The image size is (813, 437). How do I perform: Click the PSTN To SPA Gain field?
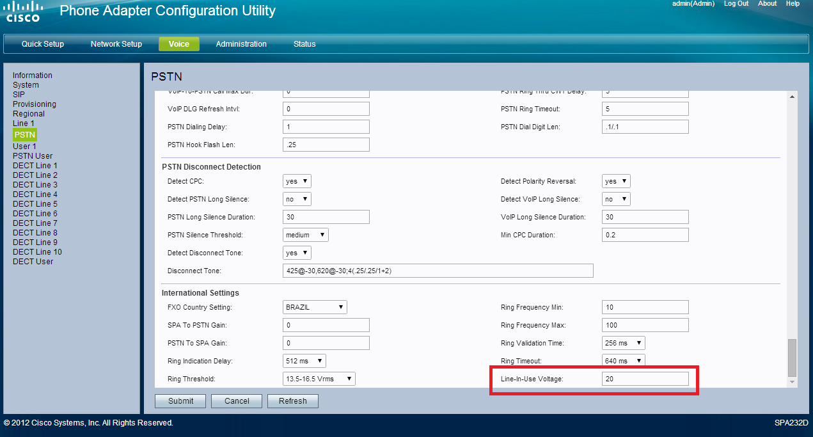pyautogui.click(x=326, y=344)
